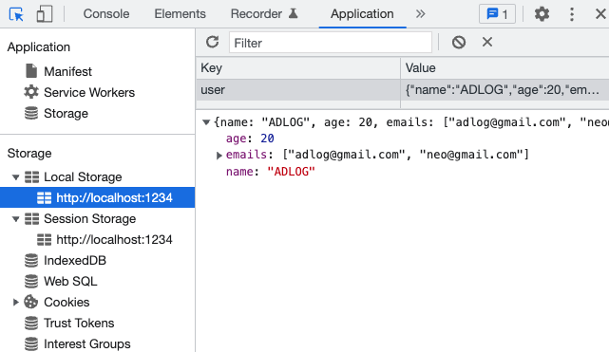The height and width of the screenshot is (352, 609).
Task: Show more DevTools tabs chevron
Action: click(x=420, y=14)
